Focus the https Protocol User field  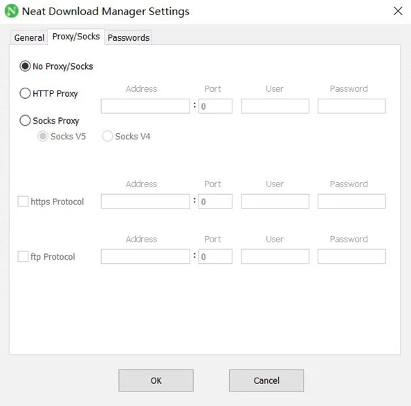[x=275, y=202]
